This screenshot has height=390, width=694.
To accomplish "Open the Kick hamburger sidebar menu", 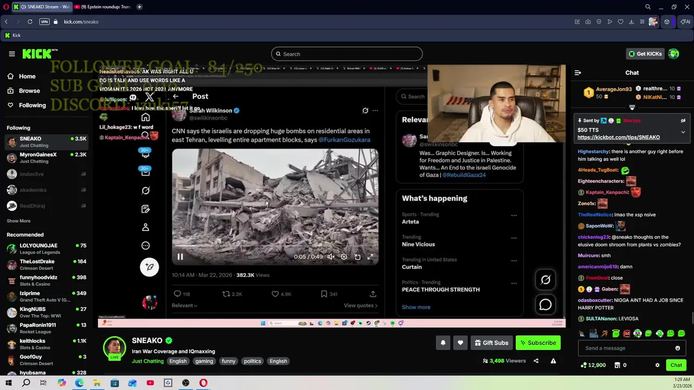I will (12, 54).
